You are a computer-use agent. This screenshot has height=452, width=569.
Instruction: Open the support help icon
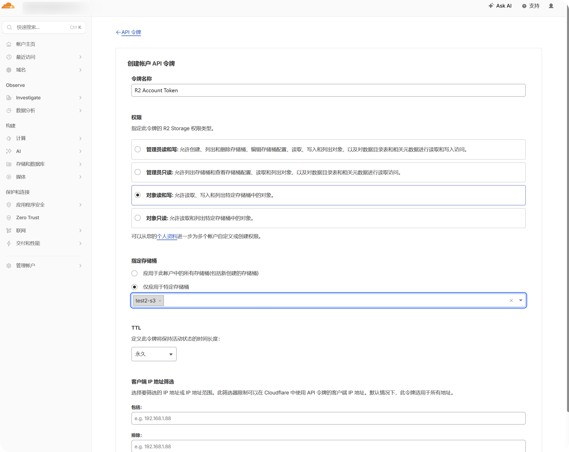[524, 6]
